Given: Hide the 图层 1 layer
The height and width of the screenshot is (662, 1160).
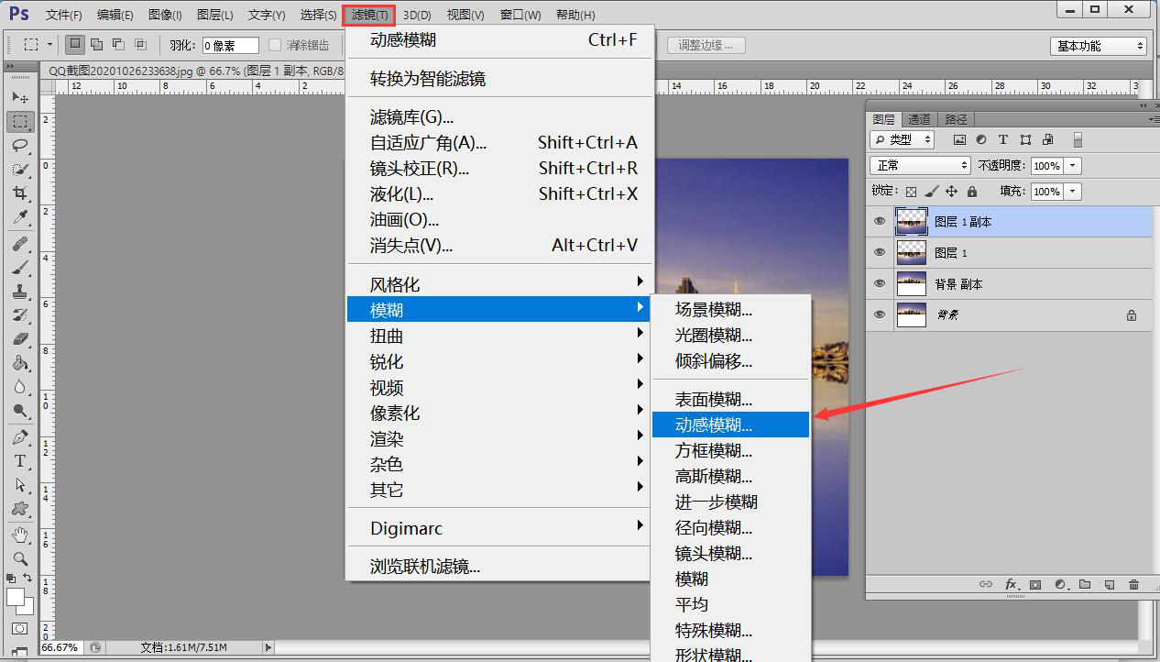Looking at the screenshot, I should tap(881, 252).
